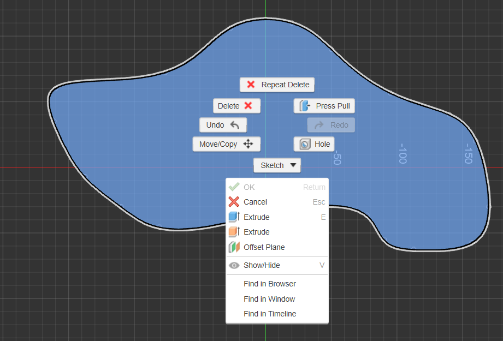The image size is (503, 341).
Task: Click the Move/Copy crosshair icon
Action: pos(248,143)
